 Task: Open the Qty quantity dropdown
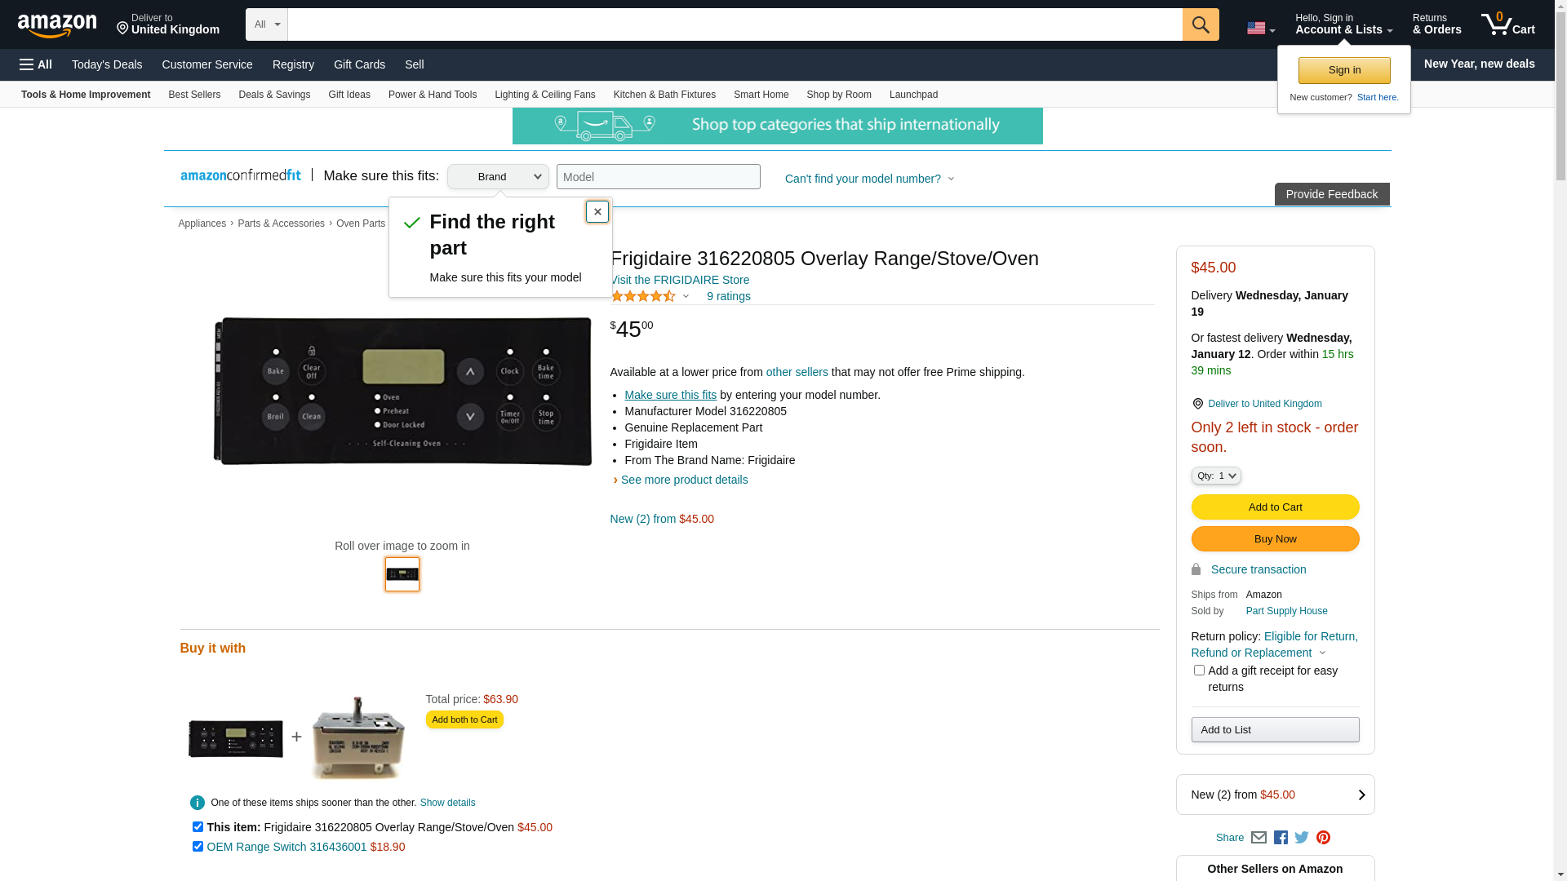[1215, 476]
